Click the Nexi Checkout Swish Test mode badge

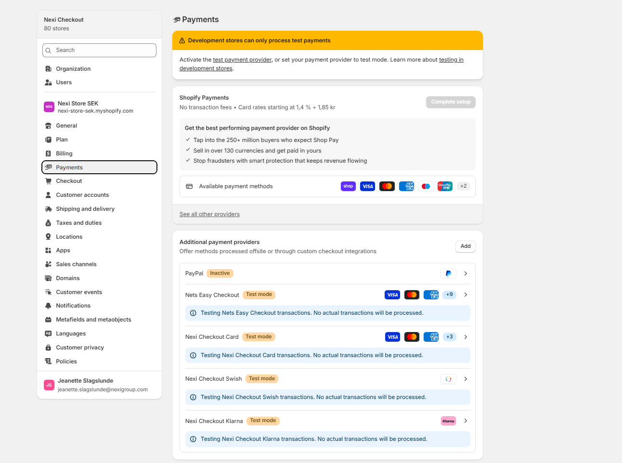tap(262, 379)
